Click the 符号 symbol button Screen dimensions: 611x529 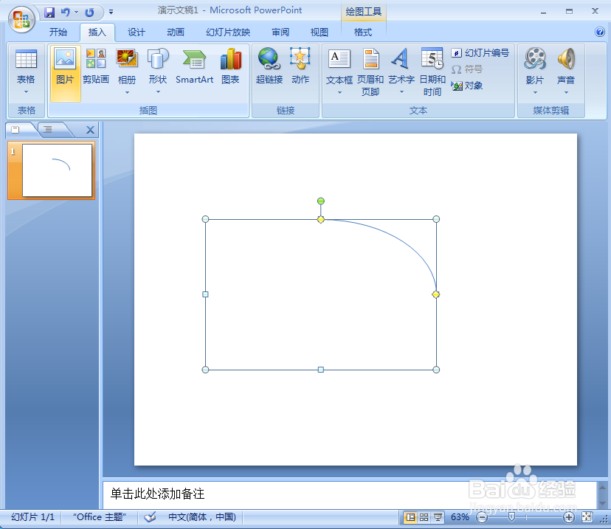[467, 69]
